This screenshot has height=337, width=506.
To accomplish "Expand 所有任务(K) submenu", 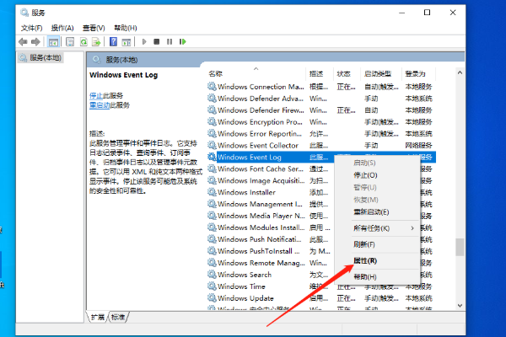I will pos(378,228).
